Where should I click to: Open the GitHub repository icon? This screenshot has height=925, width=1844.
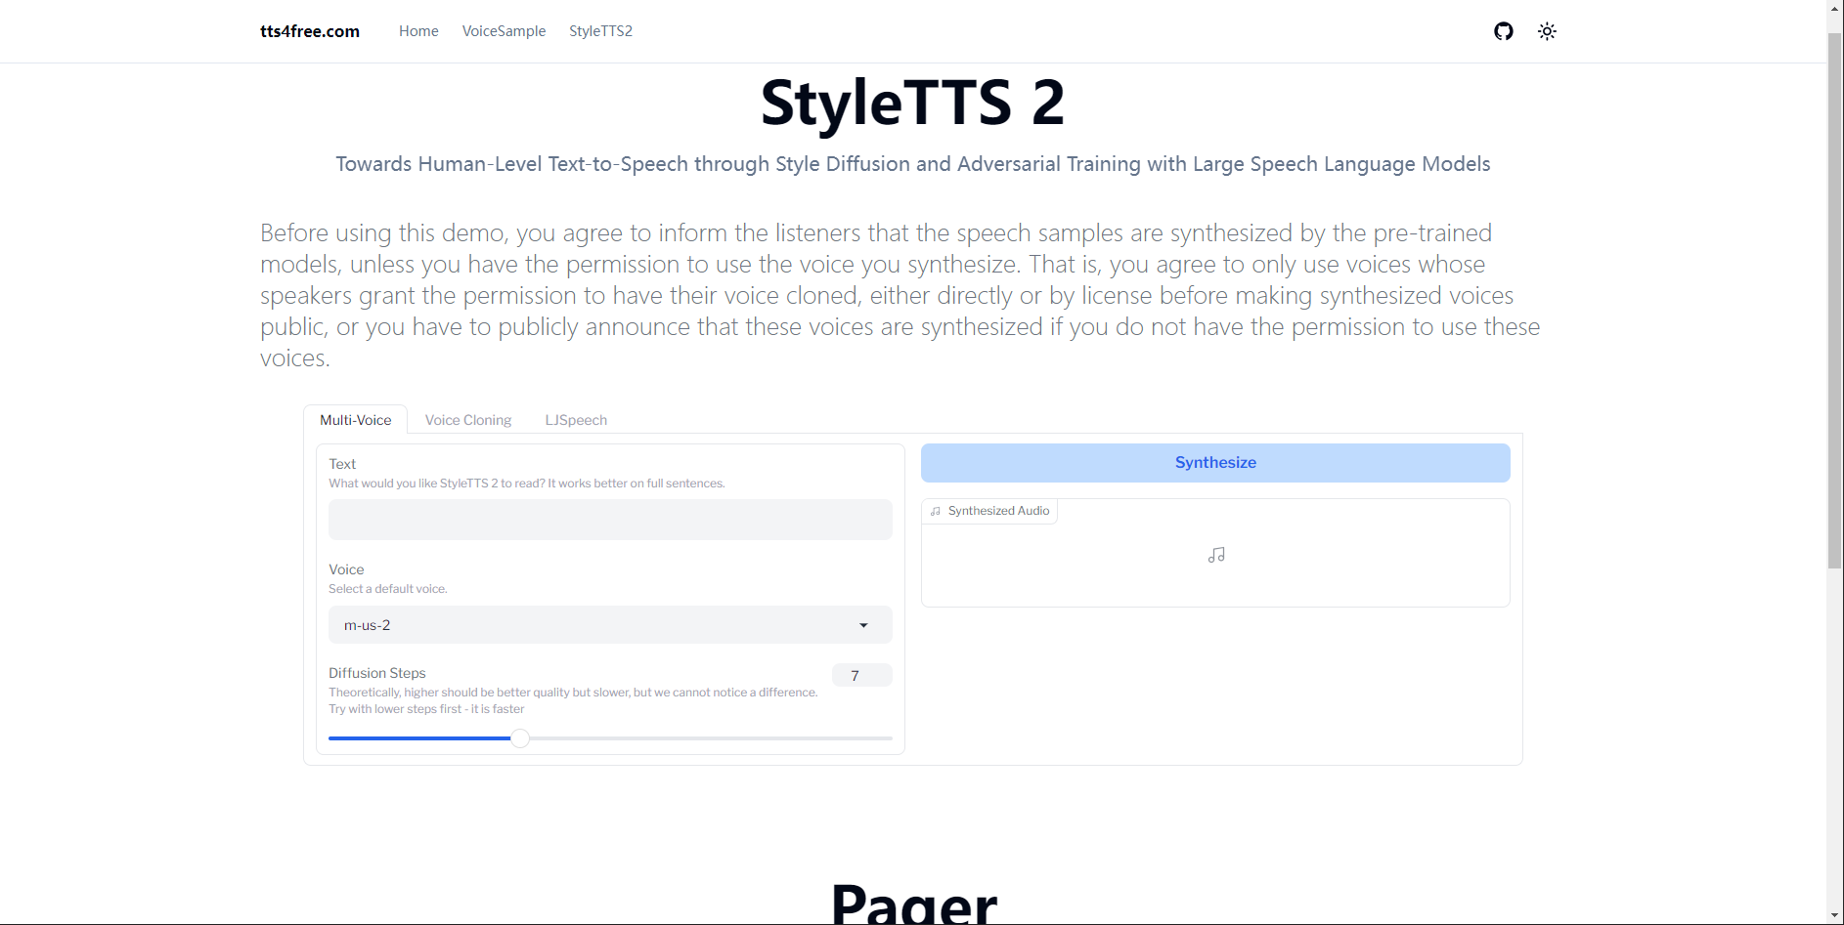click(x=1504, y=31)
